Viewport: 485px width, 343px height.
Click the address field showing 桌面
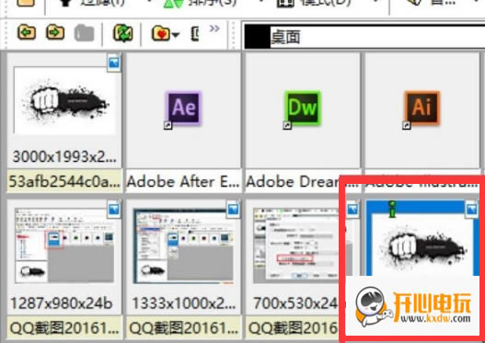pos(364,37)
